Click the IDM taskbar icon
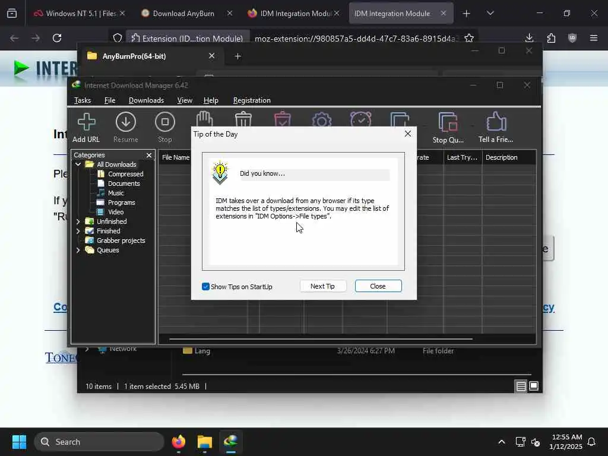 231,442
